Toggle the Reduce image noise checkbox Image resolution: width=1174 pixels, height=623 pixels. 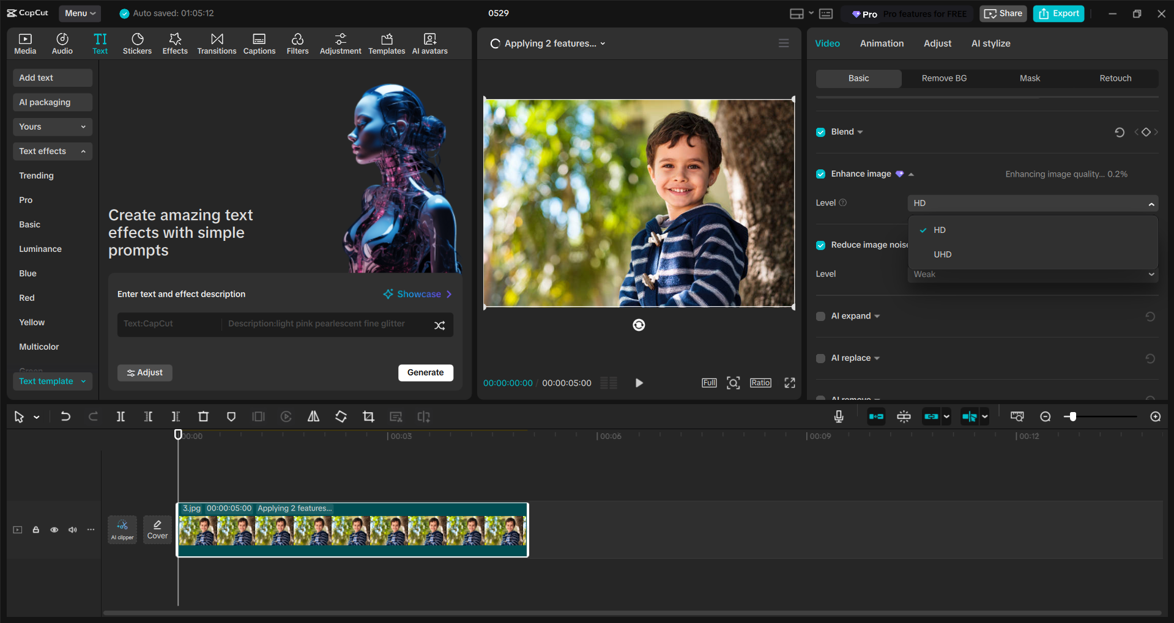[x=820, y=245]
